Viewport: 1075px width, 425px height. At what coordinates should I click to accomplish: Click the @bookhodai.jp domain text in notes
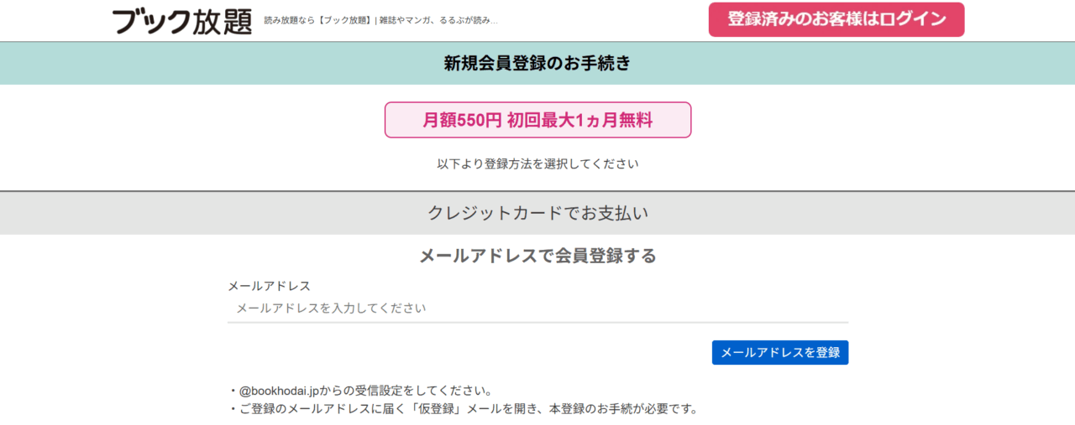click(x=279, y=391)
